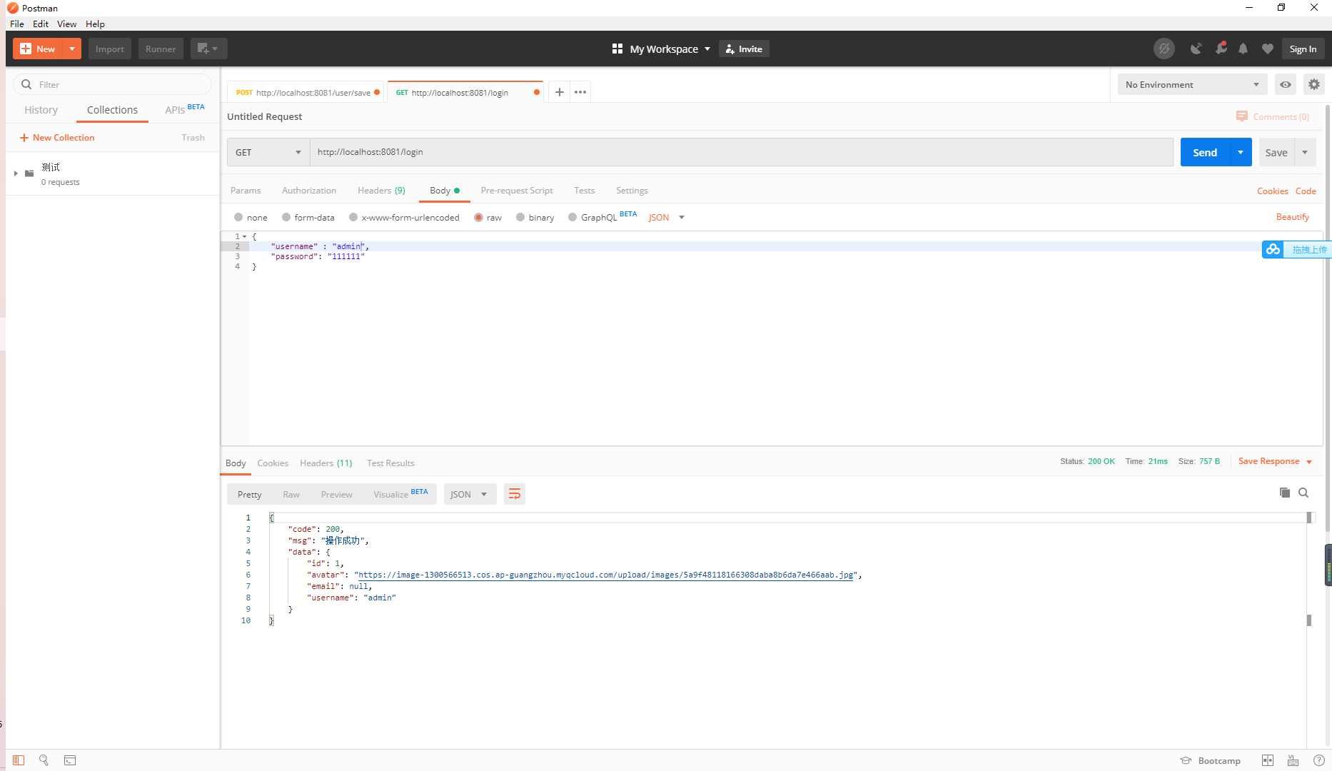Image resolution: width=1332 pixels, height=771 pixels.
Task: Open the File menu
Action: tap(17, 24)
